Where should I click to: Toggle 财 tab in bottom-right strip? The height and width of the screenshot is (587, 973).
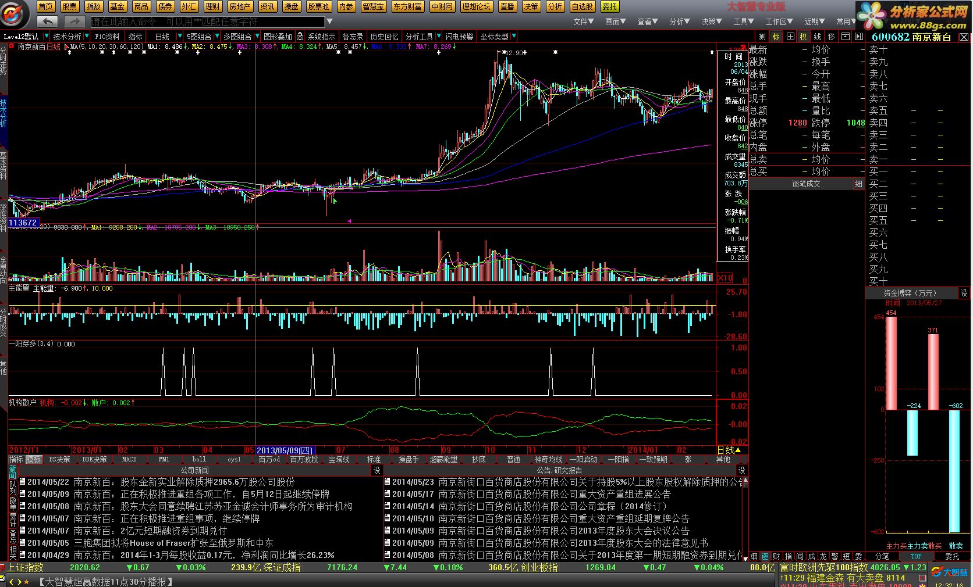click(777, 556)
